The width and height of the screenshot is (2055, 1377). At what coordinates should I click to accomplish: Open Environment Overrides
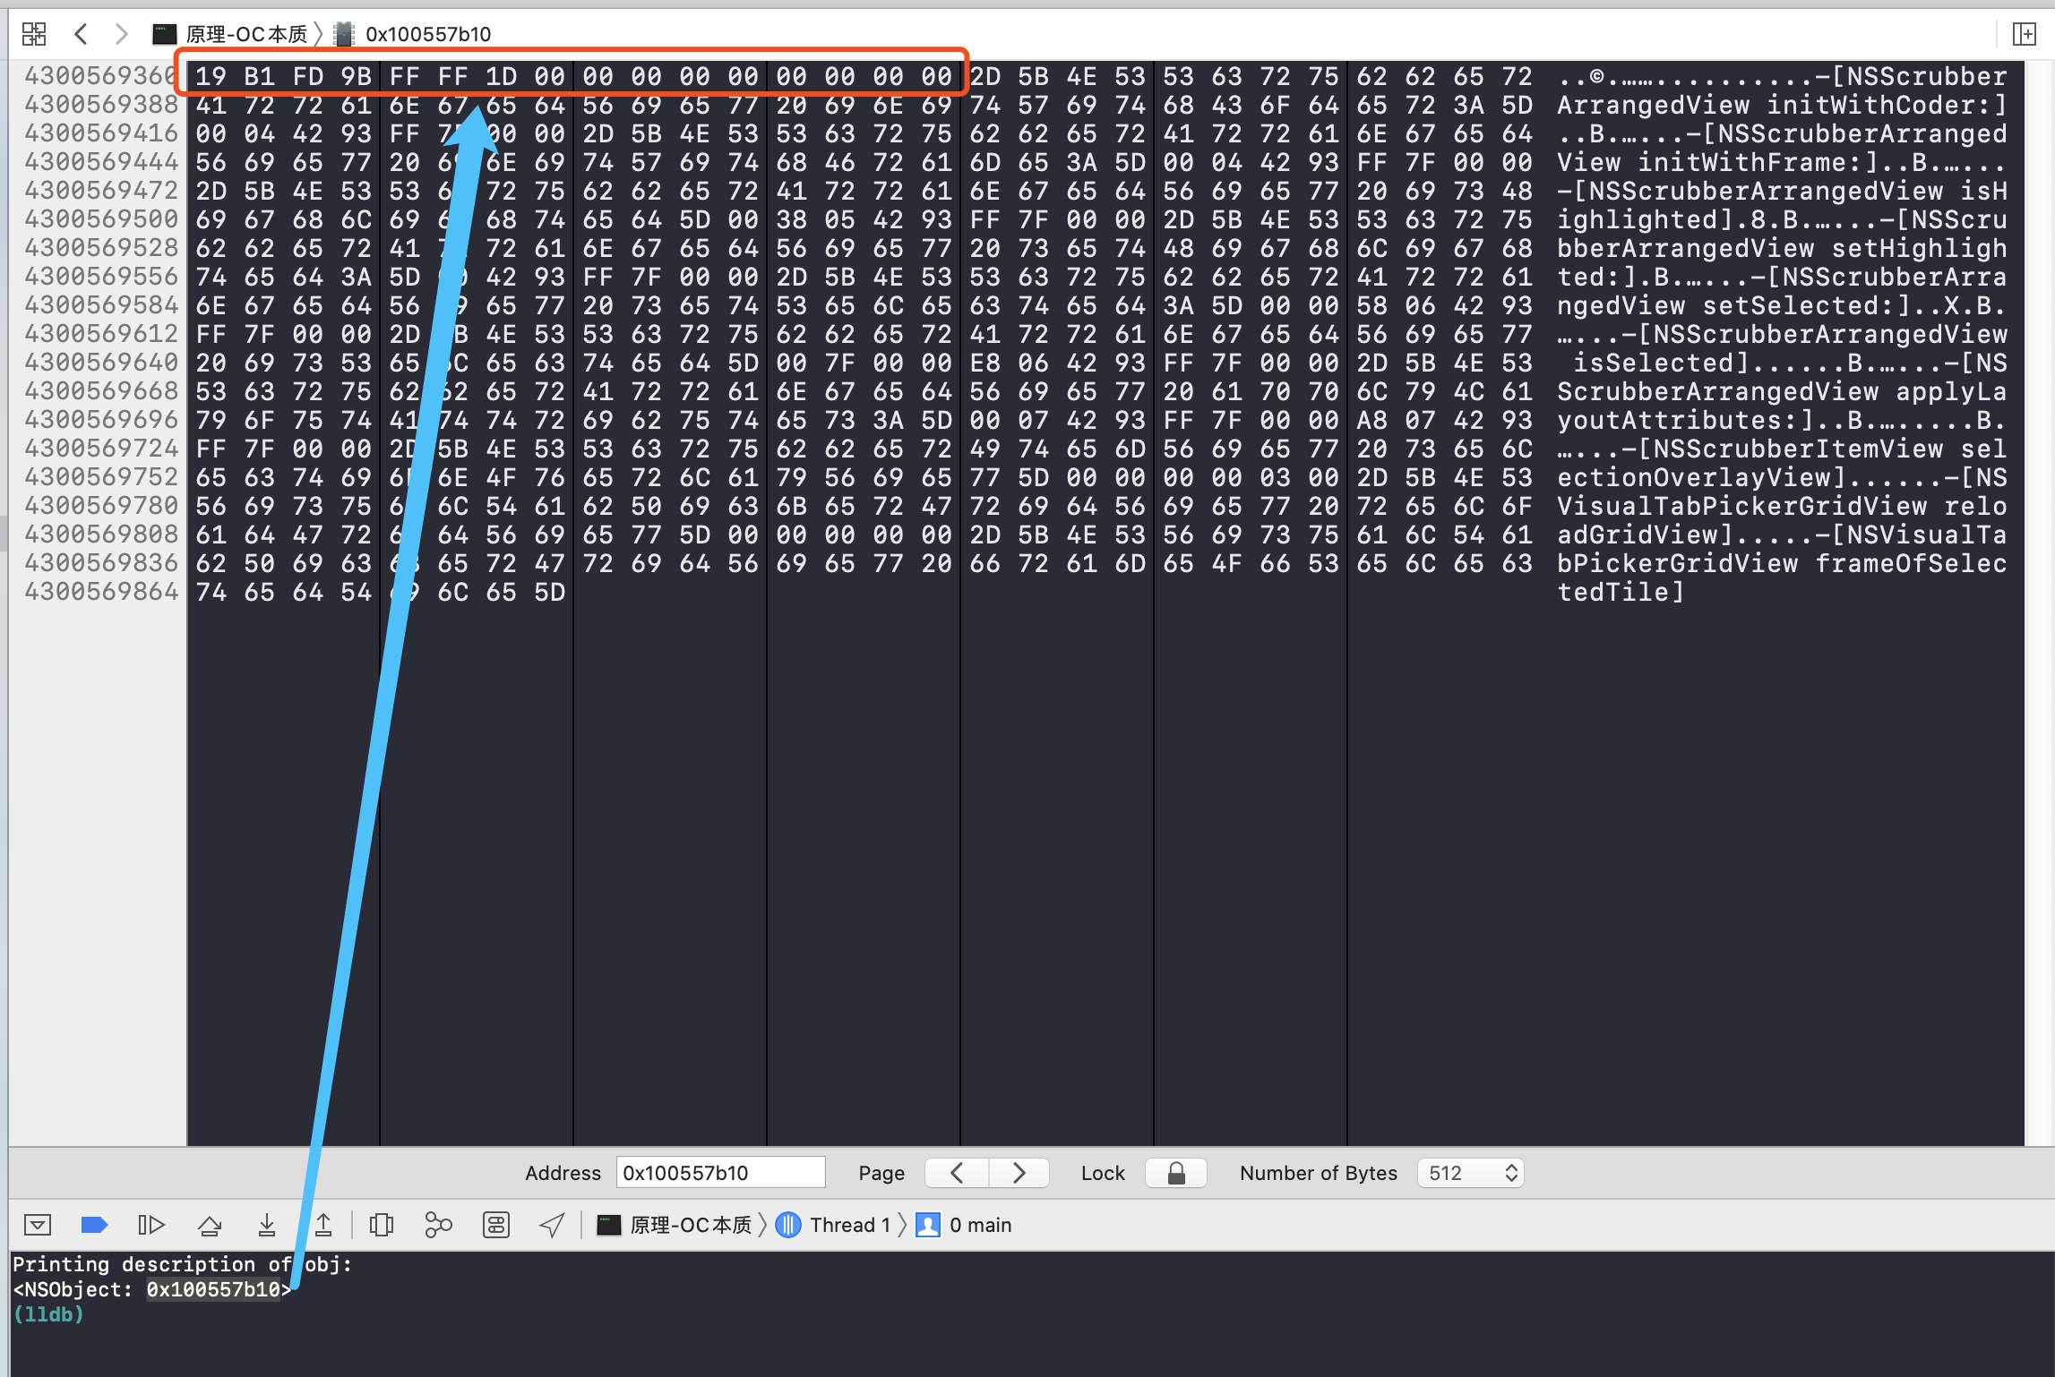click(x=495, y=1224)
